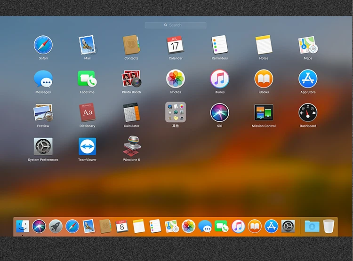Click Reminders list in the Dock
This screenshot has width=353, height=261.
155,226
